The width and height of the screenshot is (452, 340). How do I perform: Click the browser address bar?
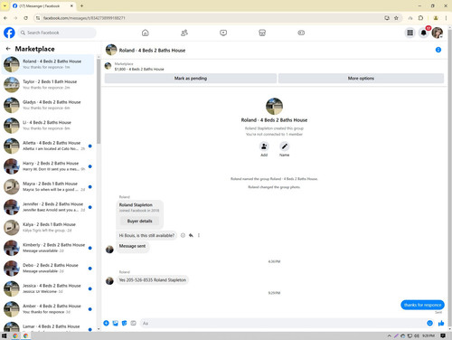pos(211,18)
